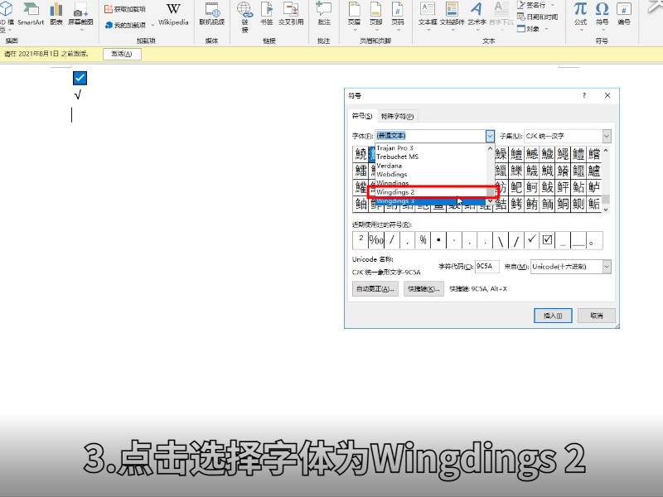Select Verdana font
Screen dimensions: 663x497
pyautogui.click(x=430, y=166)
